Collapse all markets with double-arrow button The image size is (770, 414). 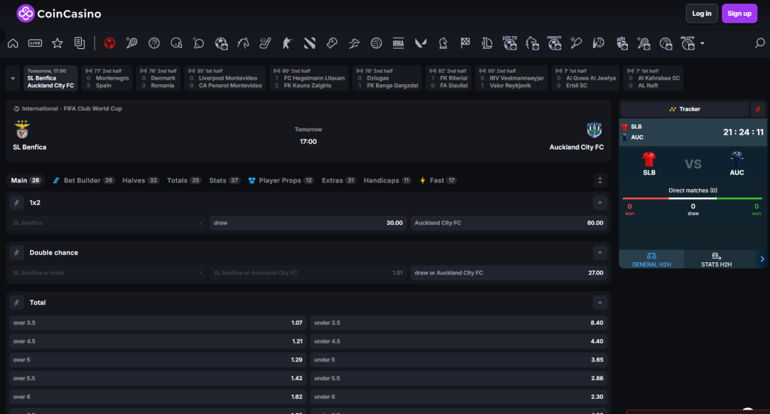tap(599, 180)
